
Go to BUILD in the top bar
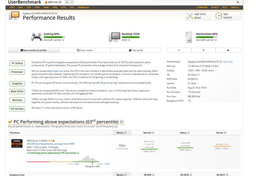pyautogui.click(x=215, y=7)
